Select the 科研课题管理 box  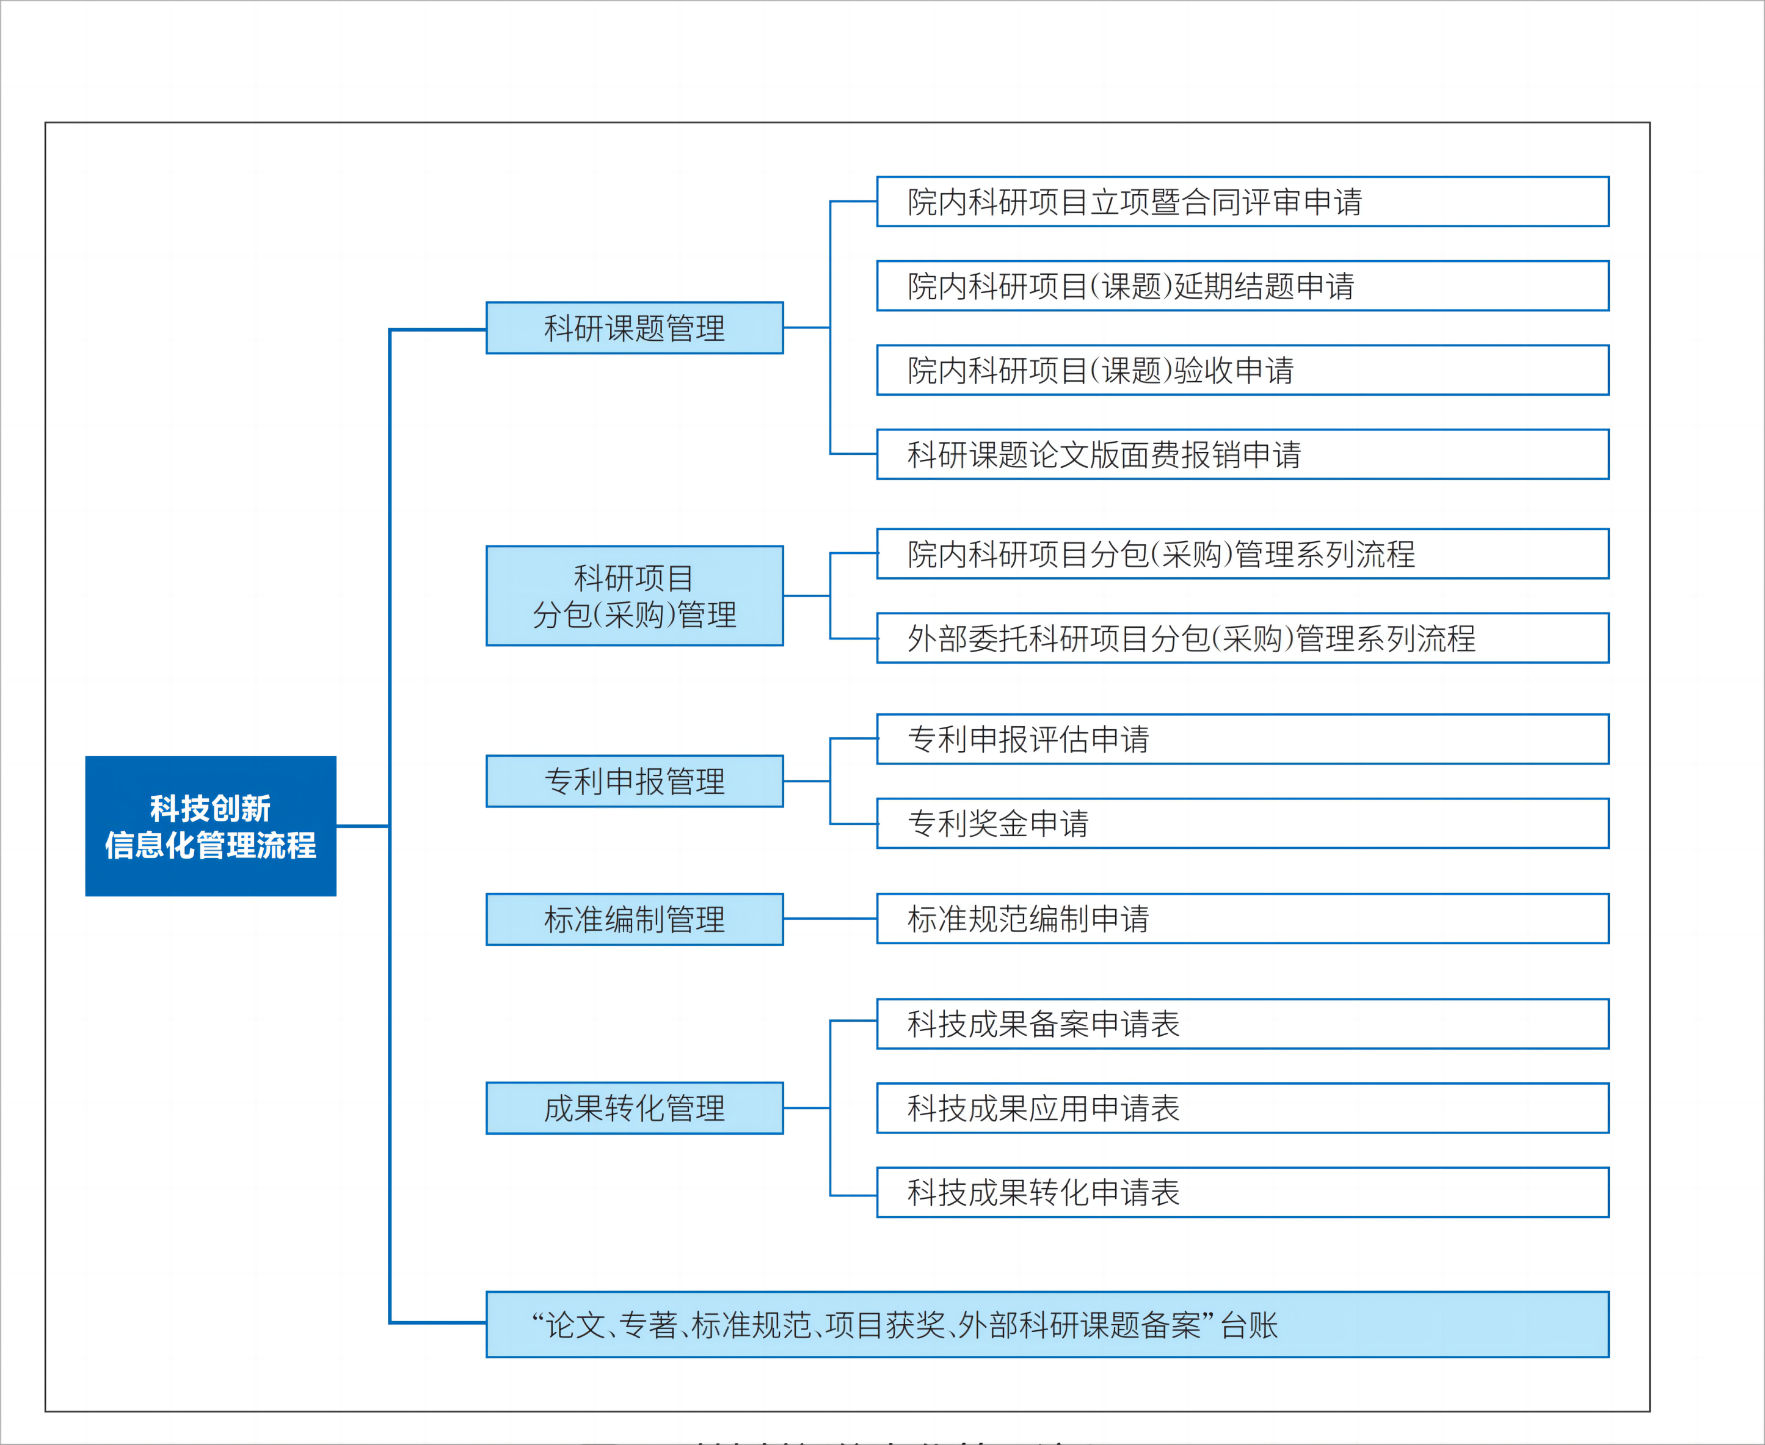click(x=635, y=328)
